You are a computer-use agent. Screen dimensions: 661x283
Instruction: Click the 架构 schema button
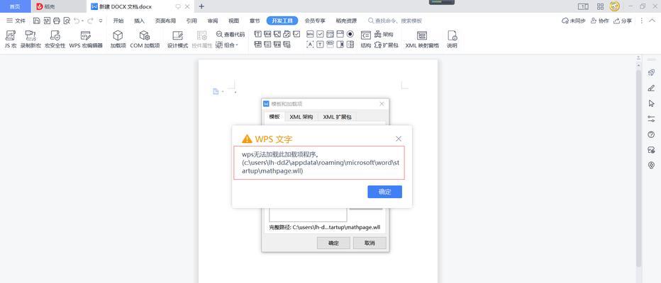(x=384, y=35)
